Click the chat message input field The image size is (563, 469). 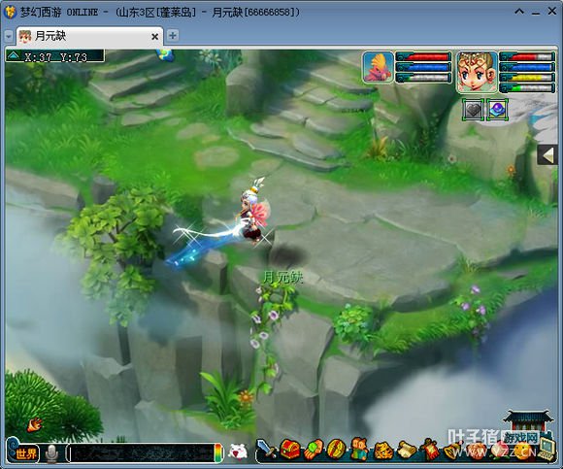pos(142,452)
